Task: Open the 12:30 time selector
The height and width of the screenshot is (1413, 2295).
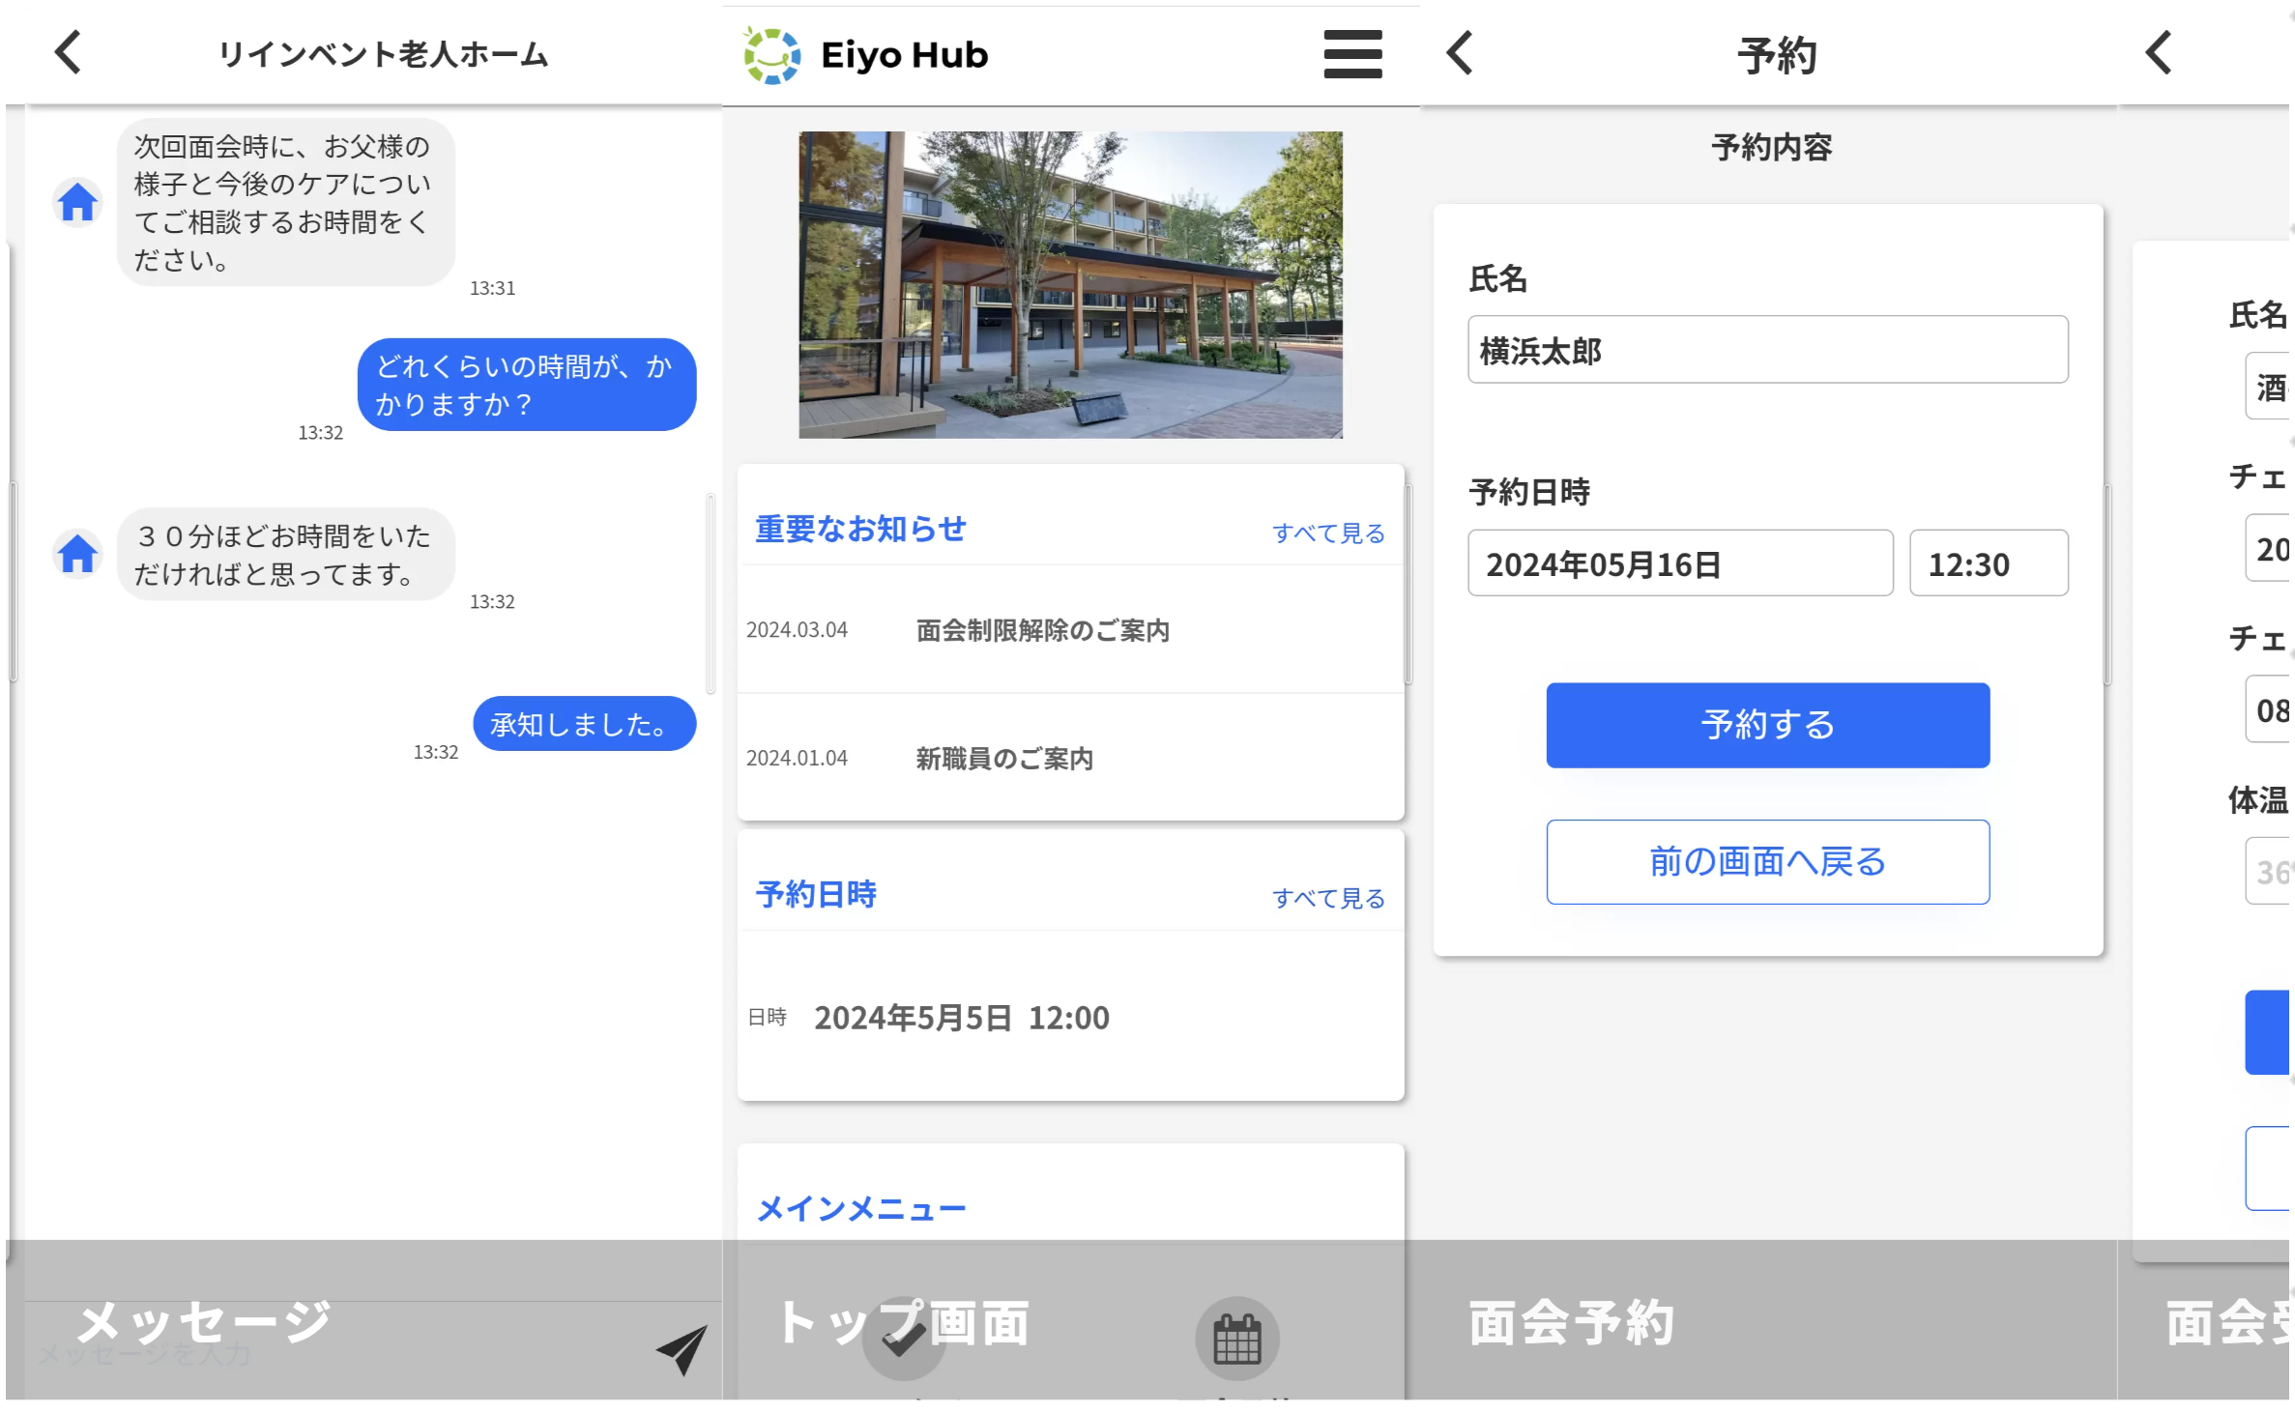Action: click(x=1988, y=563)
